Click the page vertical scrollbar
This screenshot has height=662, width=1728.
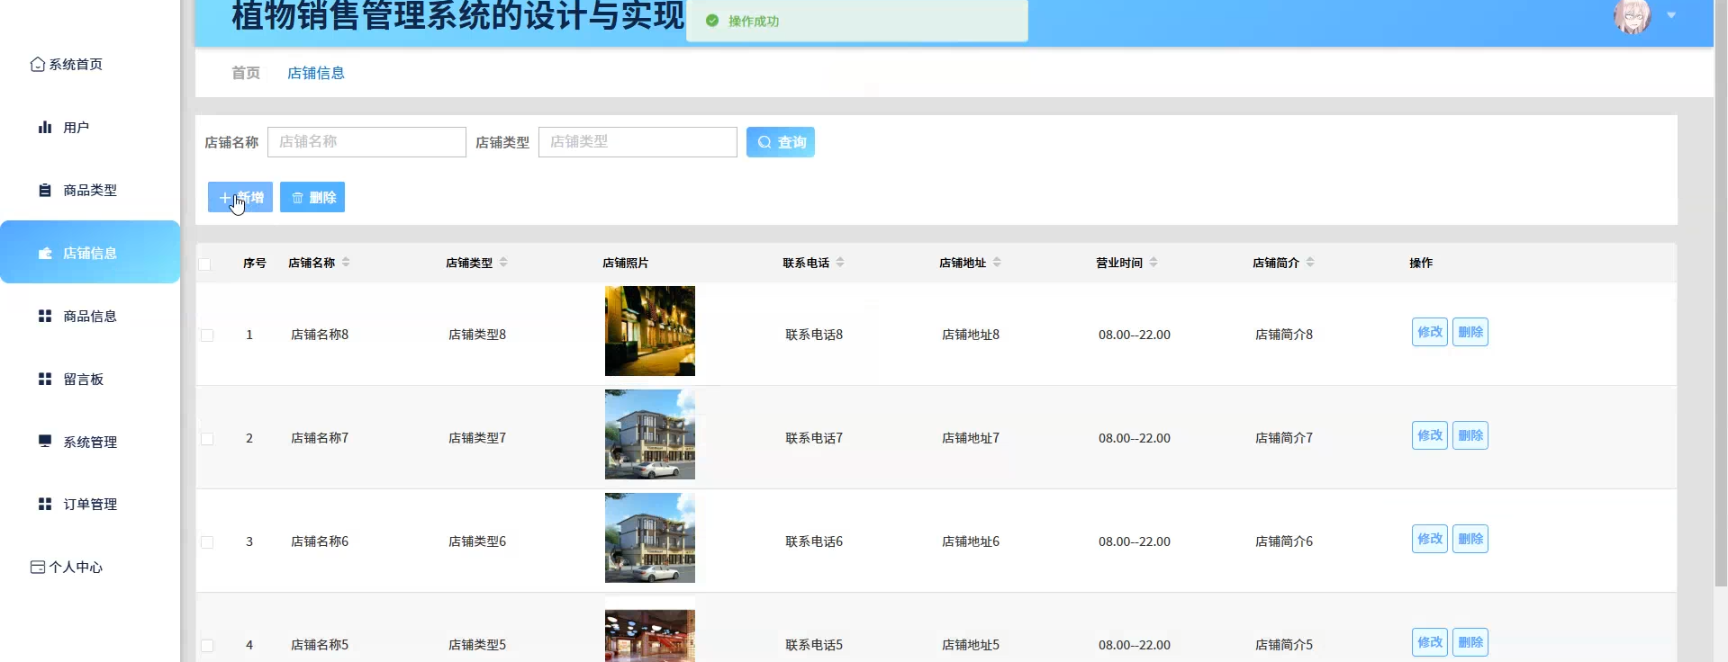point(1721,292)
